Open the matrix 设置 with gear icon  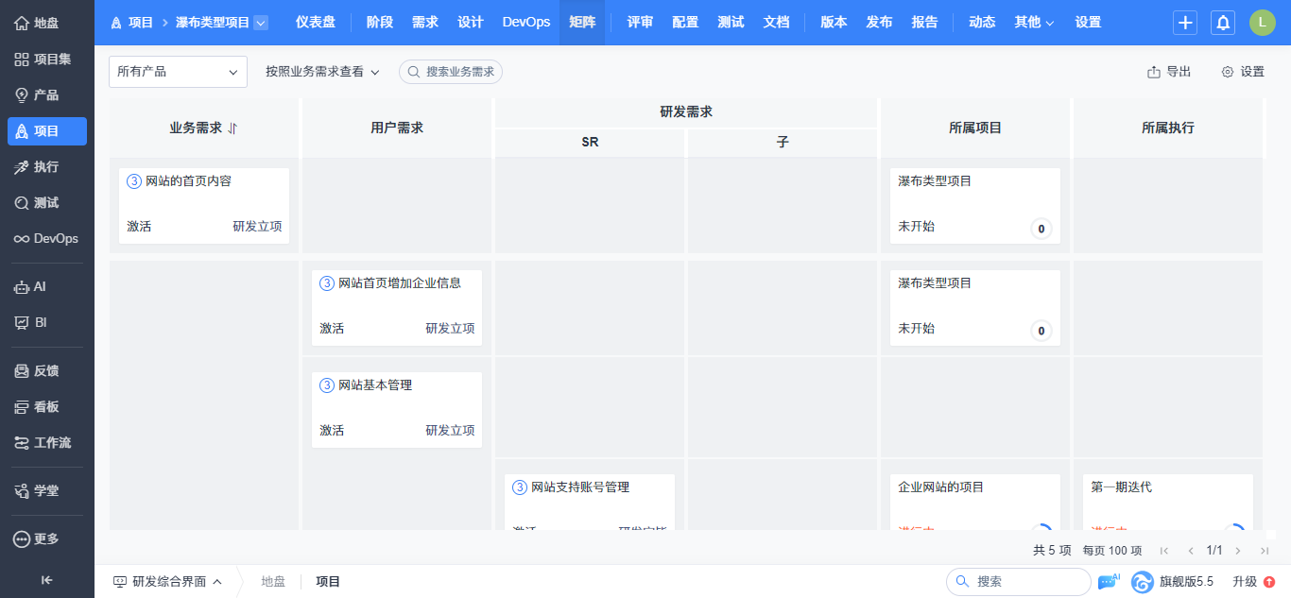[x=1243, y=72]
